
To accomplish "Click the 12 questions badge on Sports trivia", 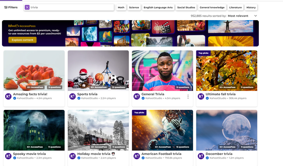I will tap(118, 87).
